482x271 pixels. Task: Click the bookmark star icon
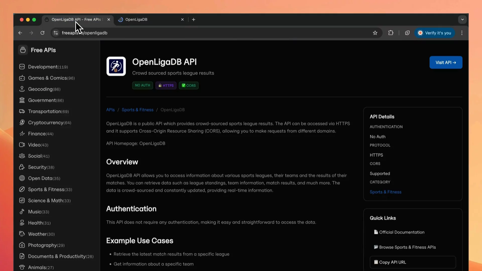click(x=375, y=33)
